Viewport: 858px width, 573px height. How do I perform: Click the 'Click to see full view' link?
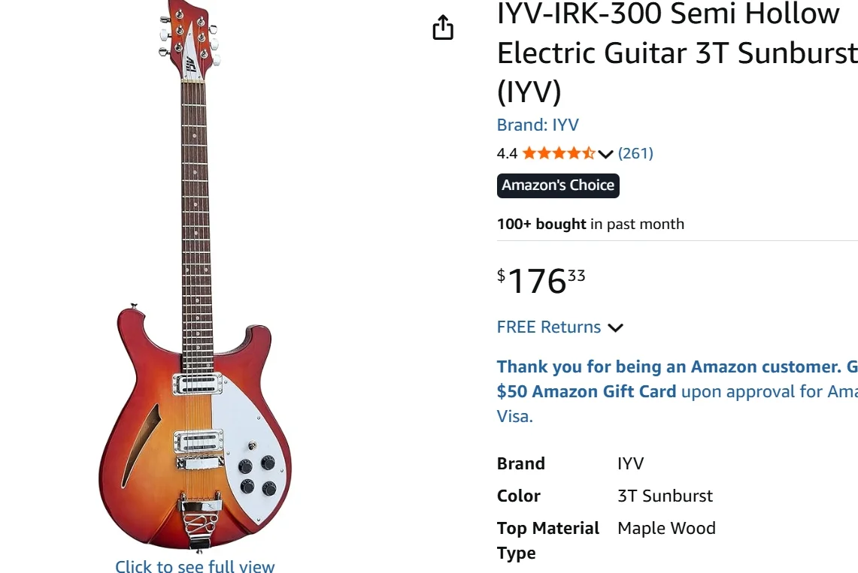(x=195, y=566)
